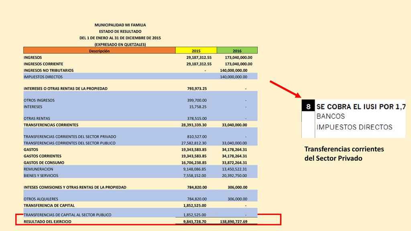The image size is (411, 231).
Task: Click the title "MUNICIPALIDAD MI FAMILIA"
Action: (120, 25)
